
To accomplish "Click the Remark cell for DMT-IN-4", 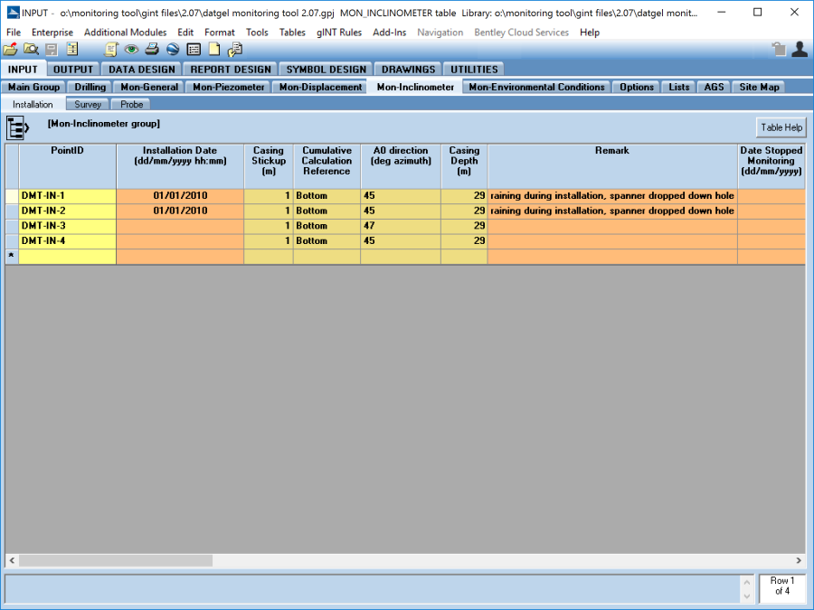I will pos(612,241).
